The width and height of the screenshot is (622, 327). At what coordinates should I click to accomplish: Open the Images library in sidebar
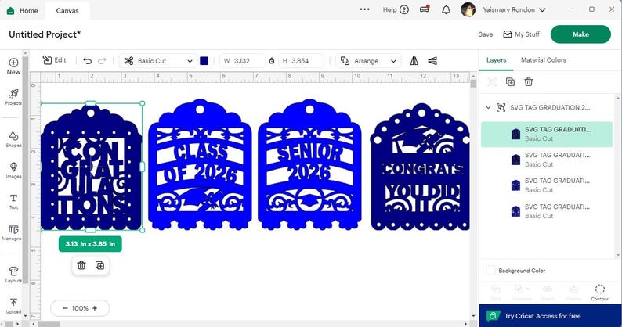[x=13, y=171]
